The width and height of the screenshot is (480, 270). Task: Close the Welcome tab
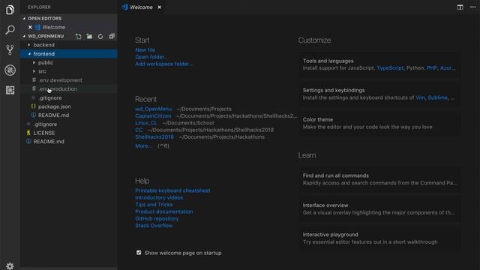pyautogui.click(x=160, y=7)
